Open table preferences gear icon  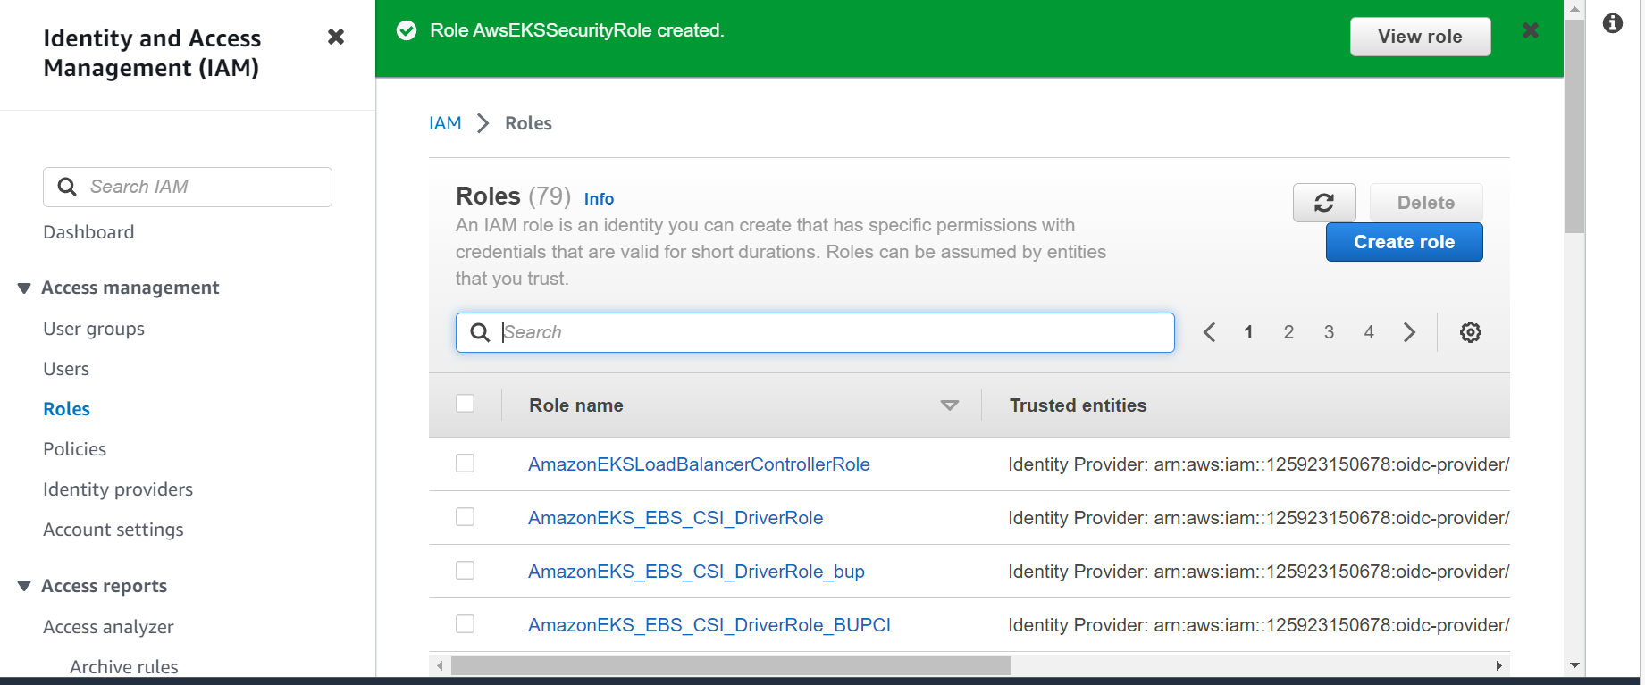point(1471,332)
